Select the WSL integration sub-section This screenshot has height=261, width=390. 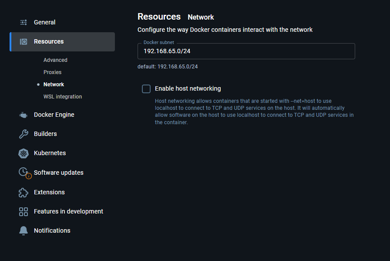tap(62, 97)
